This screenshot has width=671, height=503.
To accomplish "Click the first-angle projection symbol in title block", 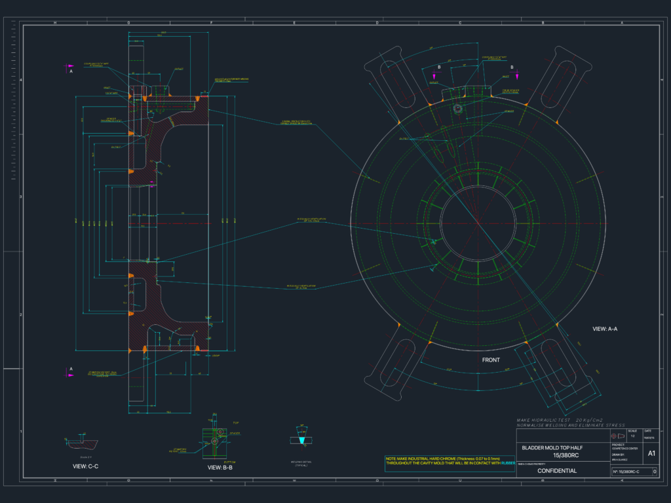I will [617, 436].
